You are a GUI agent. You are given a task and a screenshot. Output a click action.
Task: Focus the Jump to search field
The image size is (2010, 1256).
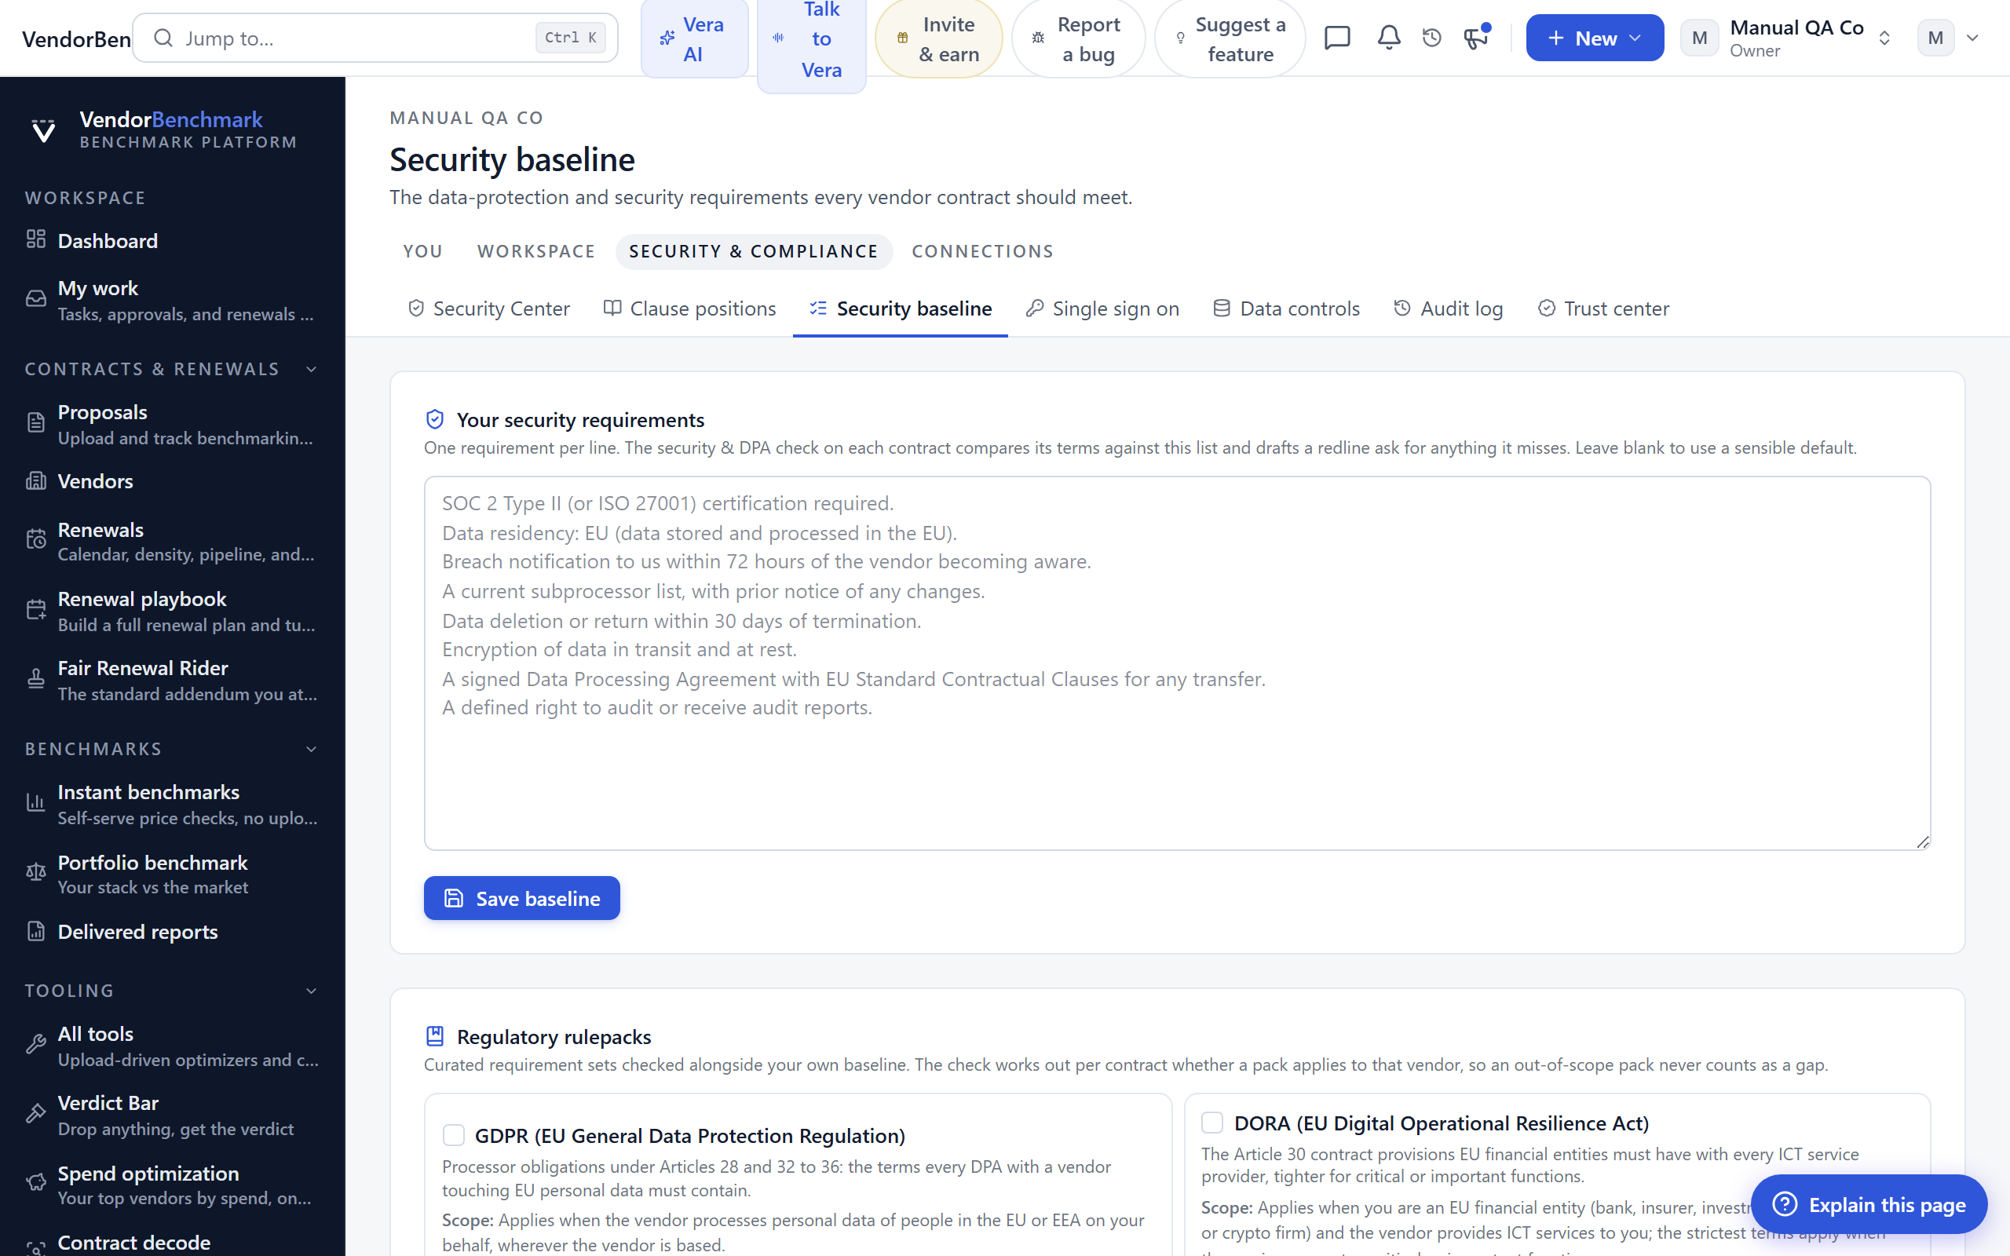(x=375, y=38)
